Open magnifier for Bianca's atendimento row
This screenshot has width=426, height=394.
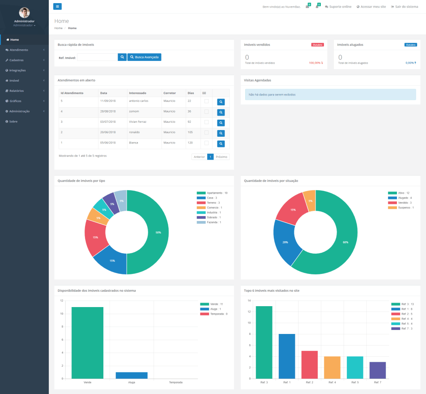(x=221, y=144)
